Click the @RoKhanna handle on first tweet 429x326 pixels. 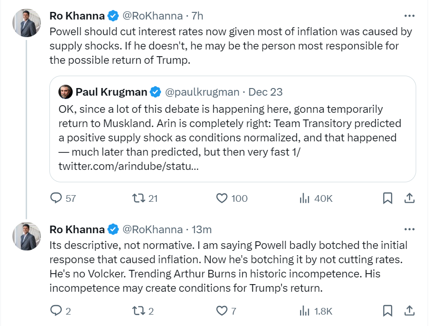(x=153, y=16)
